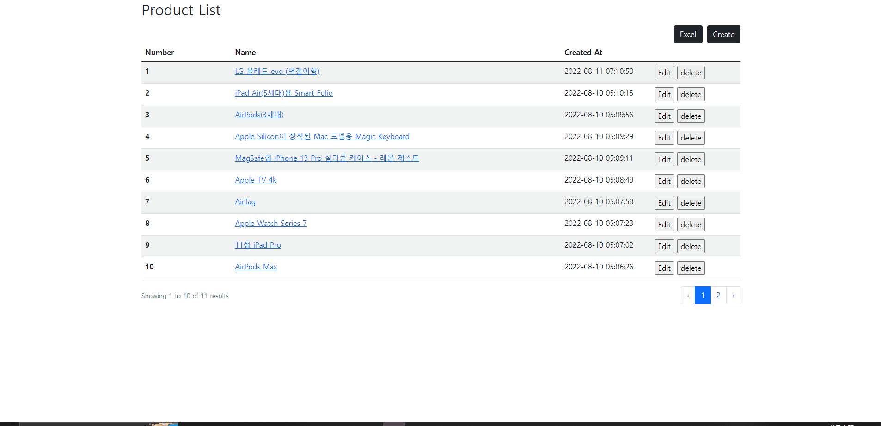Viewport: 881px width, 426px height.
Task: Click timestamp 2022-08-10 05:09:11
Action: pos(599,158)
